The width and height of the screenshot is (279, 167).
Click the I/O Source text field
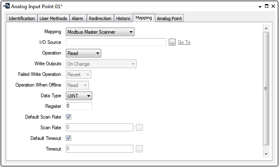tap(116, 42)
